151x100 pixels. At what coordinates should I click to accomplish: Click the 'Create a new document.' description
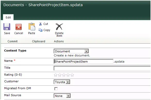(x=72, y=56)
